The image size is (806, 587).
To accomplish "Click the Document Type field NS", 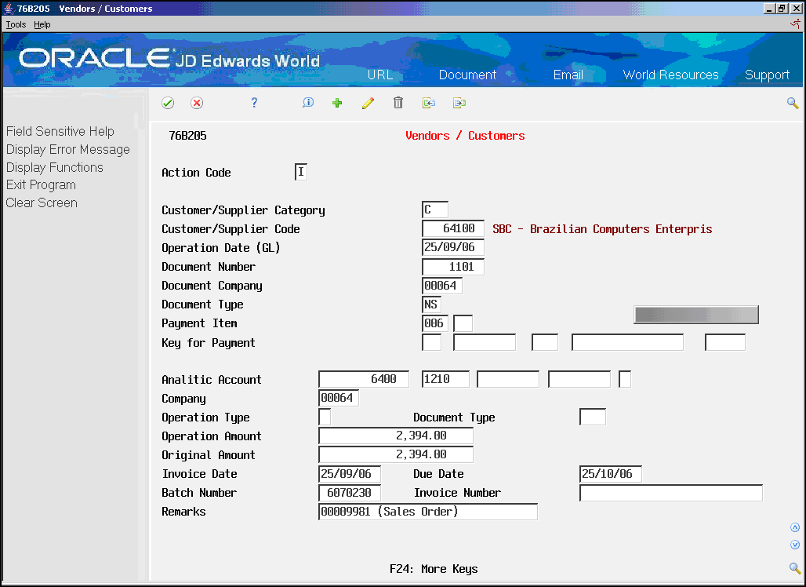I will click(x=431, y=304).
